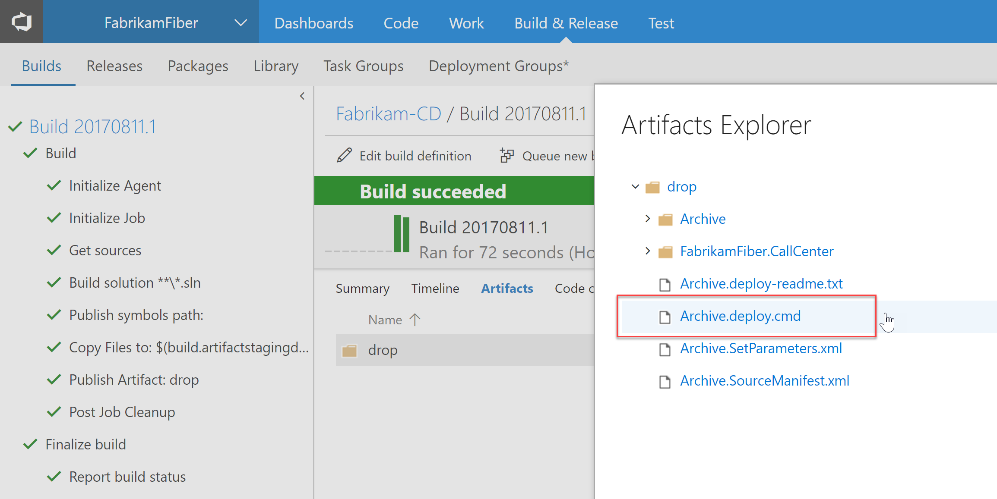Click the drop folder icon in artifacts list

[x=349, y=351]
